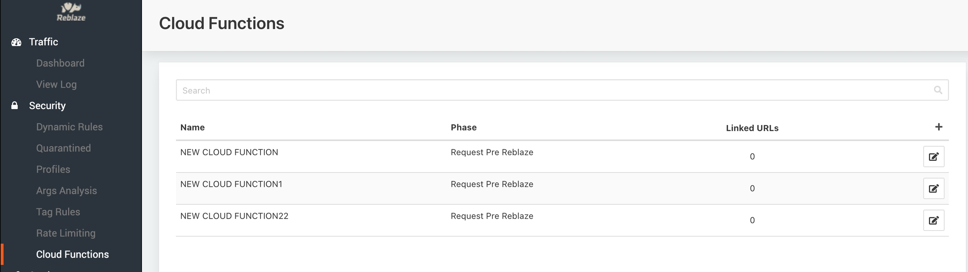Collapse the Security menu section
The image size is (968, 272).
point(47,106)
